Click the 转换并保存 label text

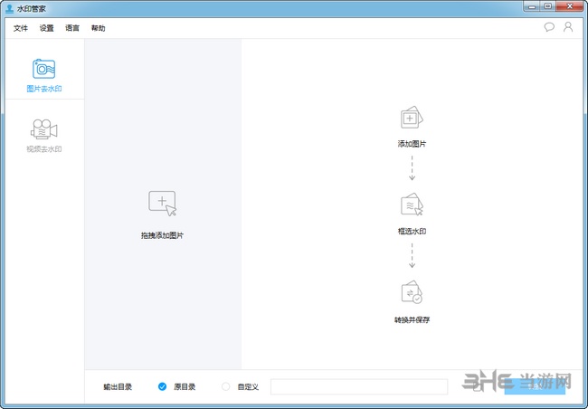(412, 319)
